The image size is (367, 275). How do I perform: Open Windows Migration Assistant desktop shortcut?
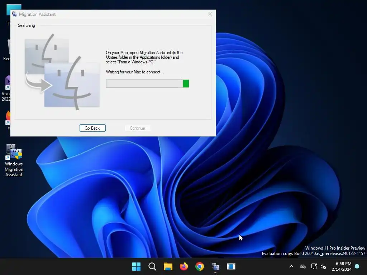pyautogui.click(x=14, y=160)
